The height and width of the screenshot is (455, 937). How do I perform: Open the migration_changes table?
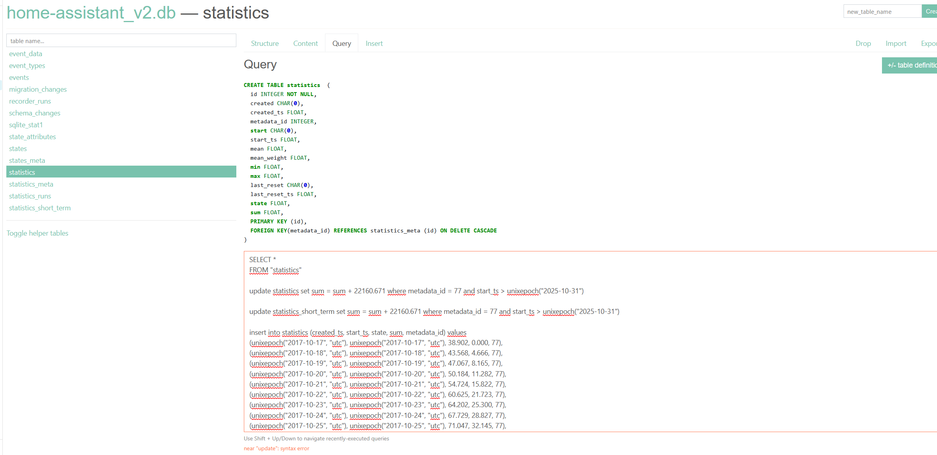pyautogui.click(x=38, y=89)
